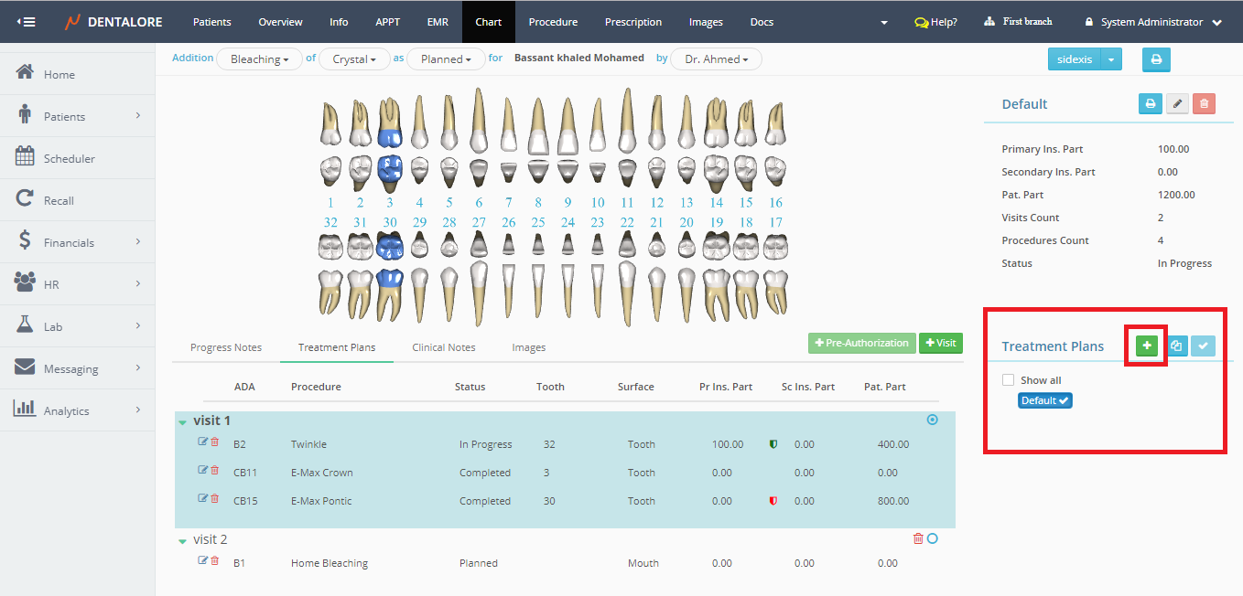
Task: Click the green Visit button
Action: [940, 343]
